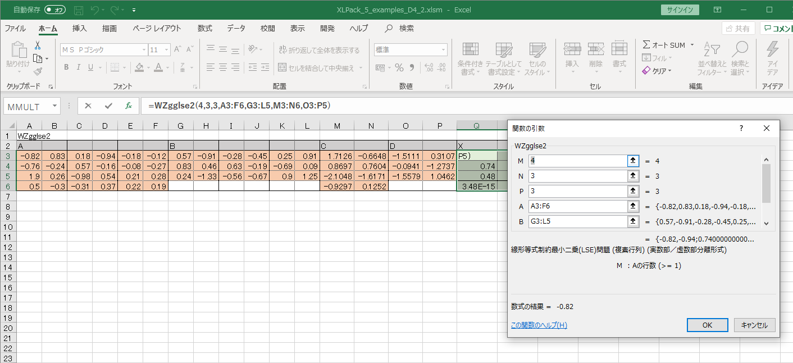Click the Insert Function fx icon
The image size is (793, 363).
coord(129,106)
